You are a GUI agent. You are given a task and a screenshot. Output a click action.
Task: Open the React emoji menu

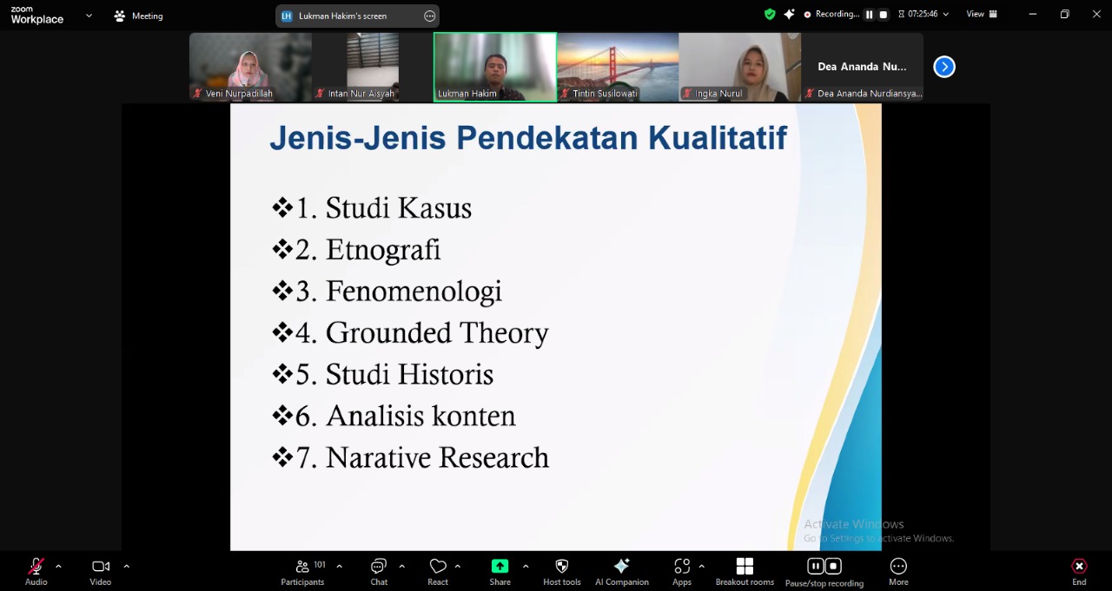(438, 571)
